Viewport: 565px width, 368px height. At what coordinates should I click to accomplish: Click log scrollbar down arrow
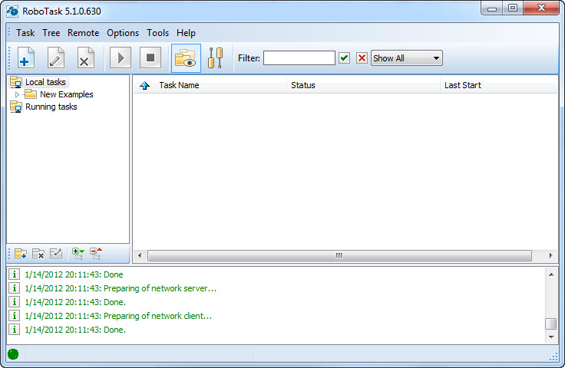tap(551, 337)
